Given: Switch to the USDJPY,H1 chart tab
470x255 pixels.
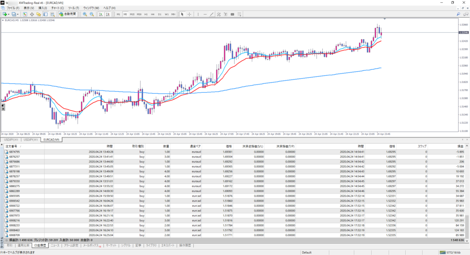Looking at the screenshot, I should (x=11, y=139).
